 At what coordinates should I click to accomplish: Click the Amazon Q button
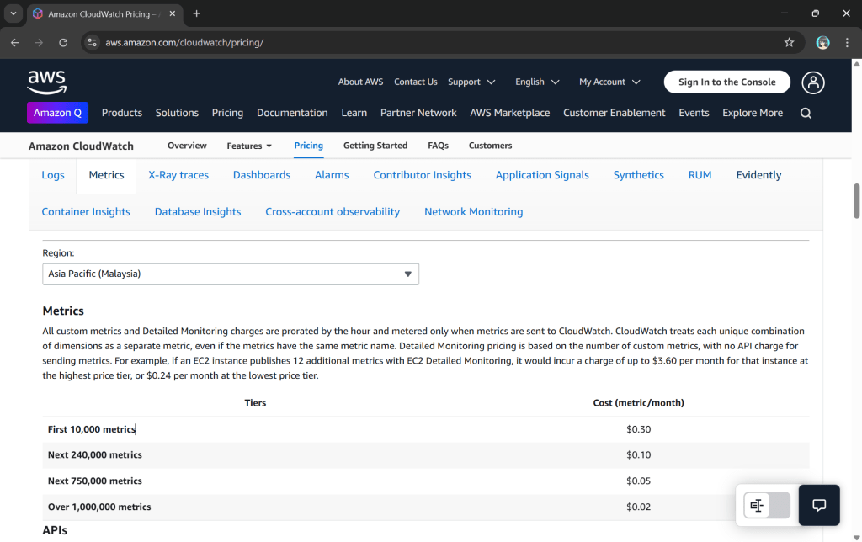click(58, 113)
